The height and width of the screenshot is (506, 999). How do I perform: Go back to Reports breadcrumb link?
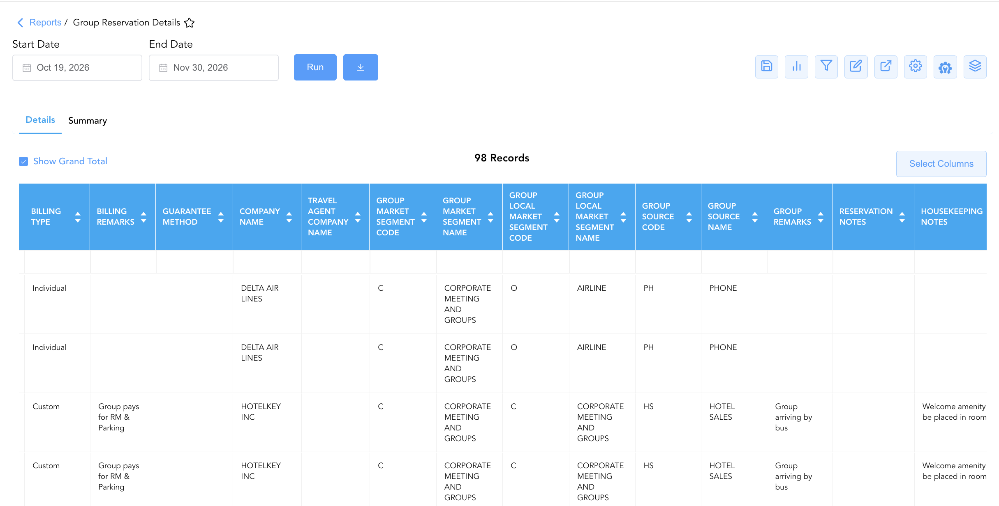(x=45, y=23)
